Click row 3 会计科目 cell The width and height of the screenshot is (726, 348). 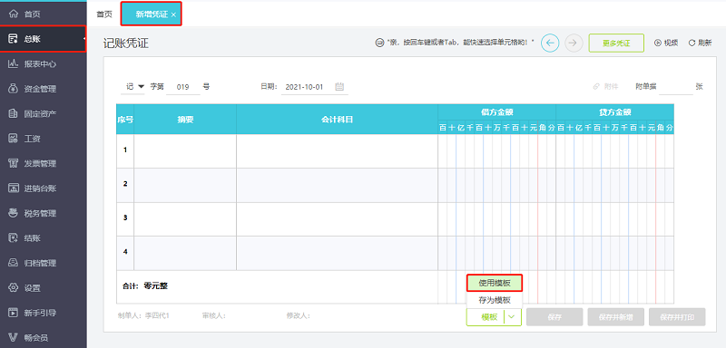(x=337, y=219)
